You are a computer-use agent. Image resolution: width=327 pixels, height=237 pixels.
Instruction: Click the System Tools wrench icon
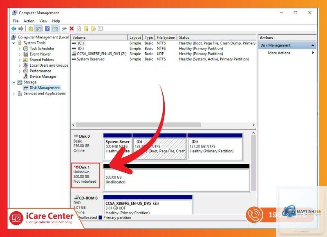20,43
